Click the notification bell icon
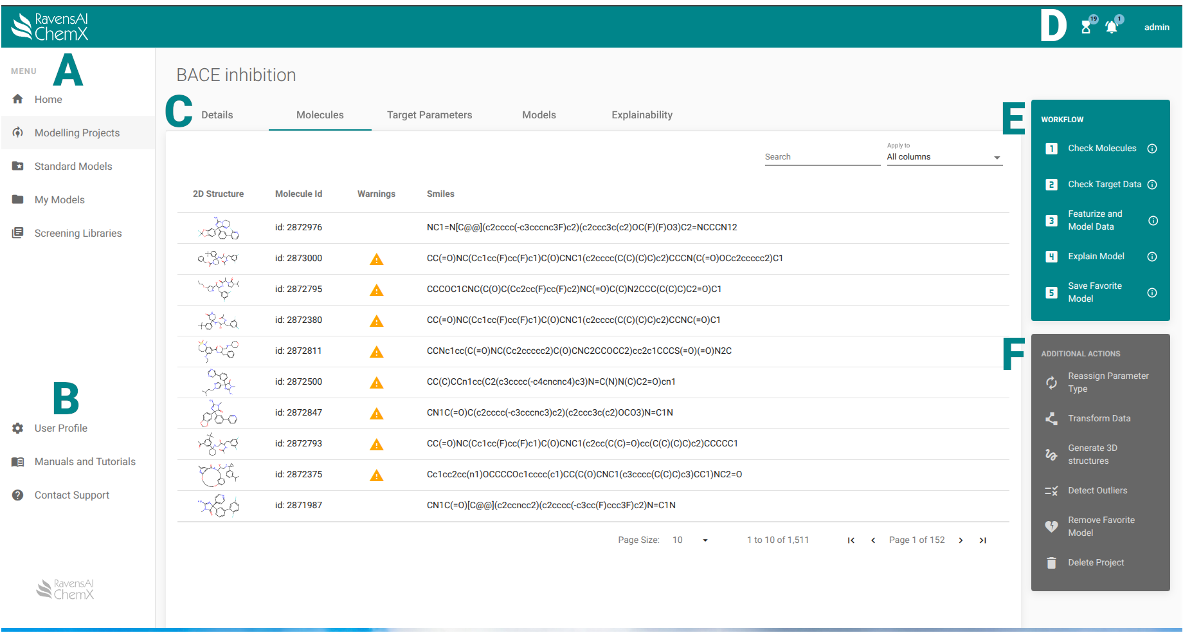This screenshot has width=1183, height=633. tap(1111, 27)
